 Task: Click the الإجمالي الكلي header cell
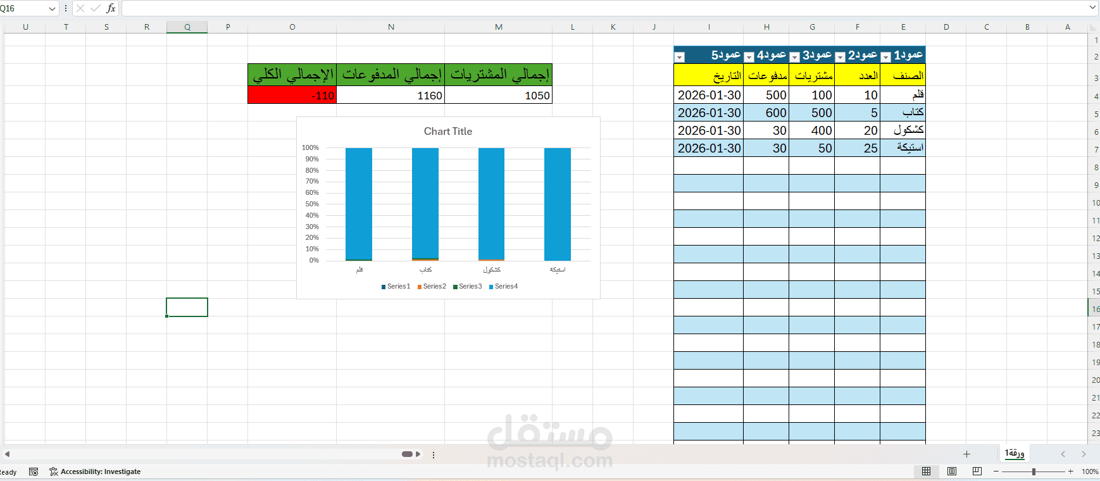point(292,75)
